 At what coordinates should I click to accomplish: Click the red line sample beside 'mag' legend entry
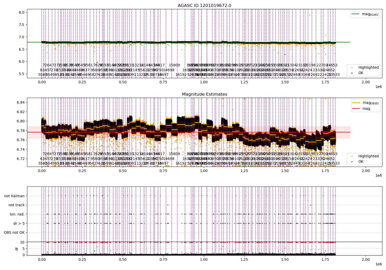(356, 109)
